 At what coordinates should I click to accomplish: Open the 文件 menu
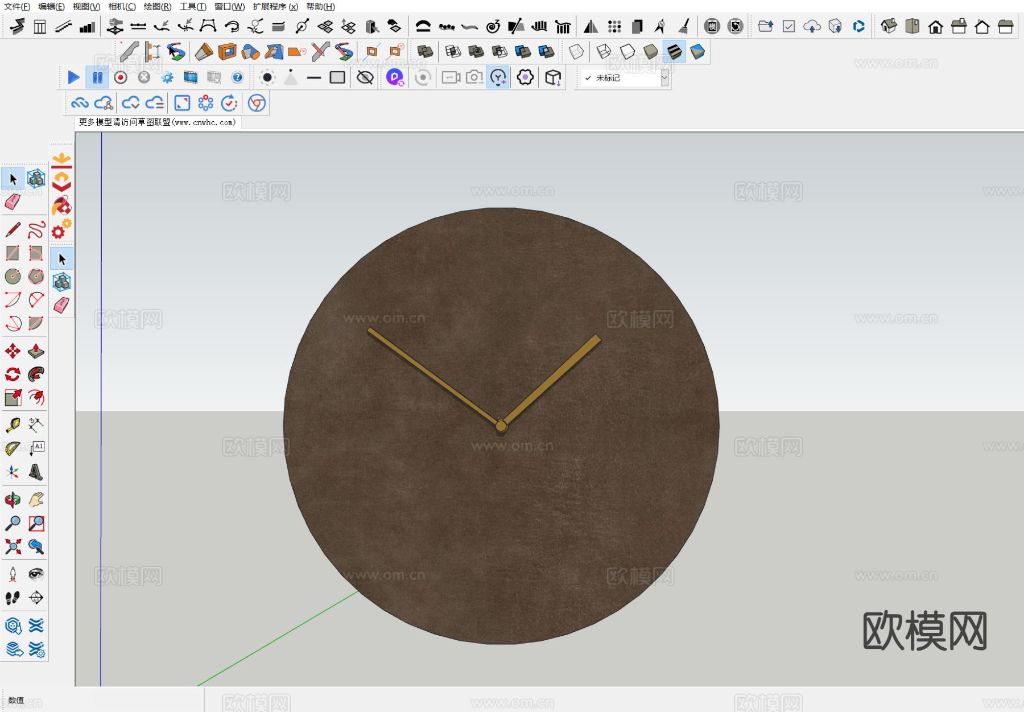pyautogui.click(x=17, y=7)
